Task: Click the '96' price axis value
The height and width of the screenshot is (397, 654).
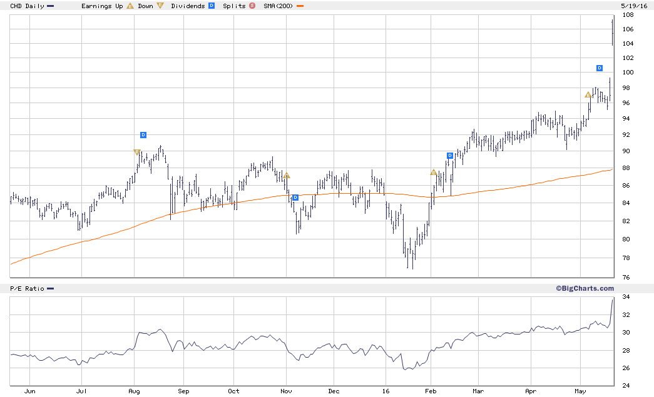Action: pyautogui.click(x=626, y=103)
